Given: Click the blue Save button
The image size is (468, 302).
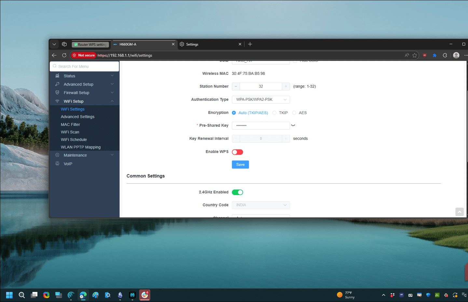Looking at the screenshot, I should [240, 164].
